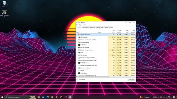This screenshot has height=99, width=177.
Task: Click the Antimalware Service Executable icon
Action: click(79, 40)
